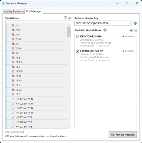Uncheck the DESKTOP-KI34GLN workstation
Image resolution: width=142 pixels, height=143 pixels.
[78, 36]
